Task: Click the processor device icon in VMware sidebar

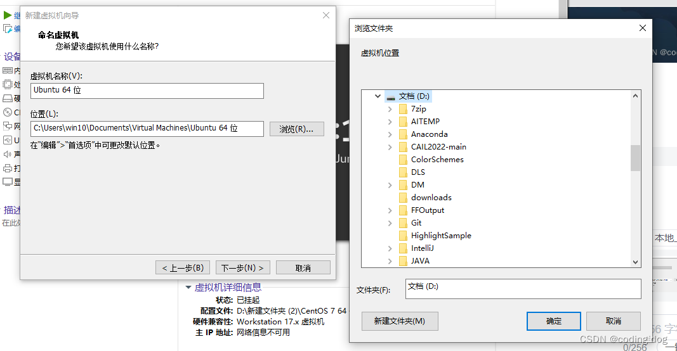Action: [x=8, y=84]
